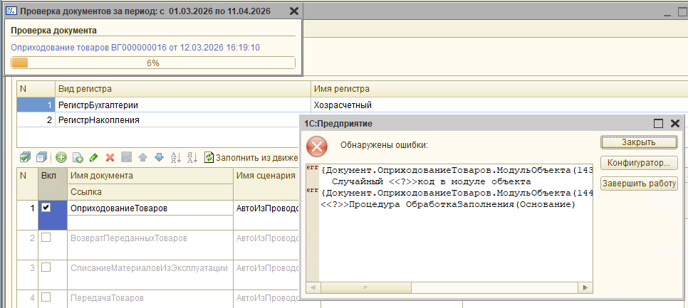The width and height of the screenshot is (688, 308).
Task: Copy the row with the document-plus icon
Action: click(x=78, y=157)
